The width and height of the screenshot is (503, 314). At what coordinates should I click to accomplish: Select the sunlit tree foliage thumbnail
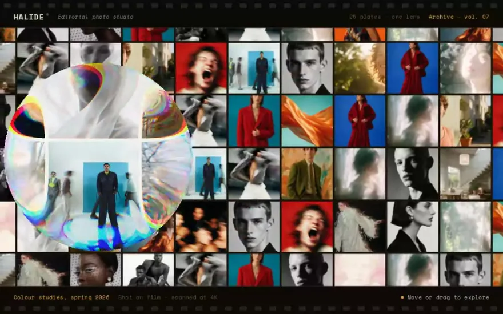pyautogui.click(x=360, y=69)
